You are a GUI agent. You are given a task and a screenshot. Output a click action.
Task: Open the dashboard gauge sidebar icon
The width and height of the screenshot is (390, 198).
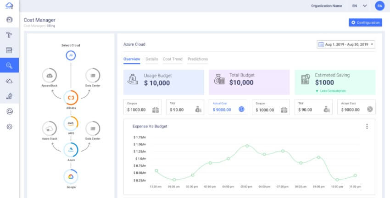point(9,20)
